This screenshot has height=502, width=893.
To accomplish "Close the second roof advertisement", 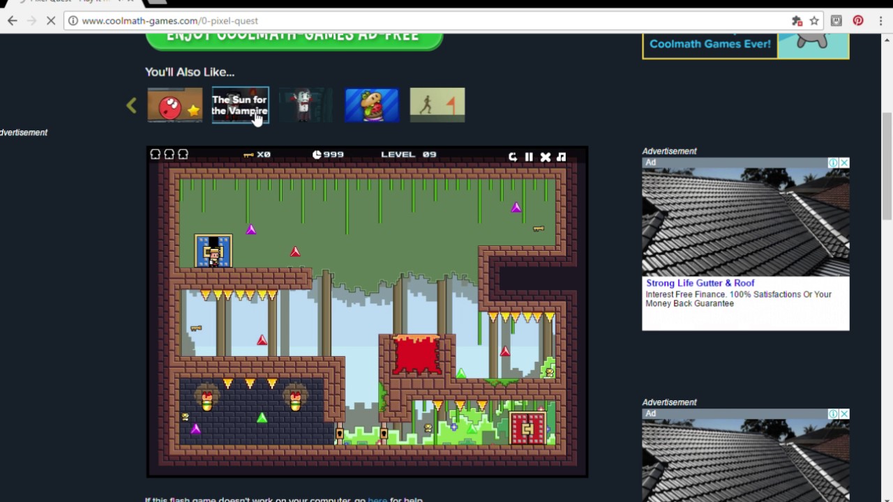I will [x=844, y=414].
